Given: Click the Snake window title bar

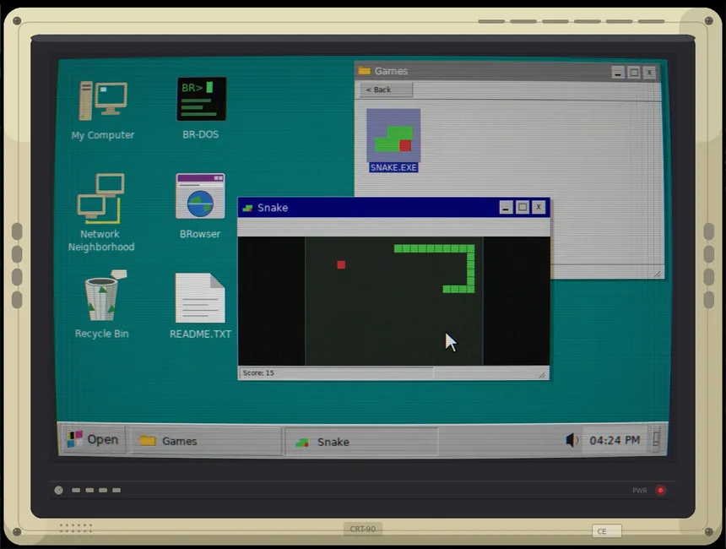Looking at the screenshot, I should [x=371, y=208].
